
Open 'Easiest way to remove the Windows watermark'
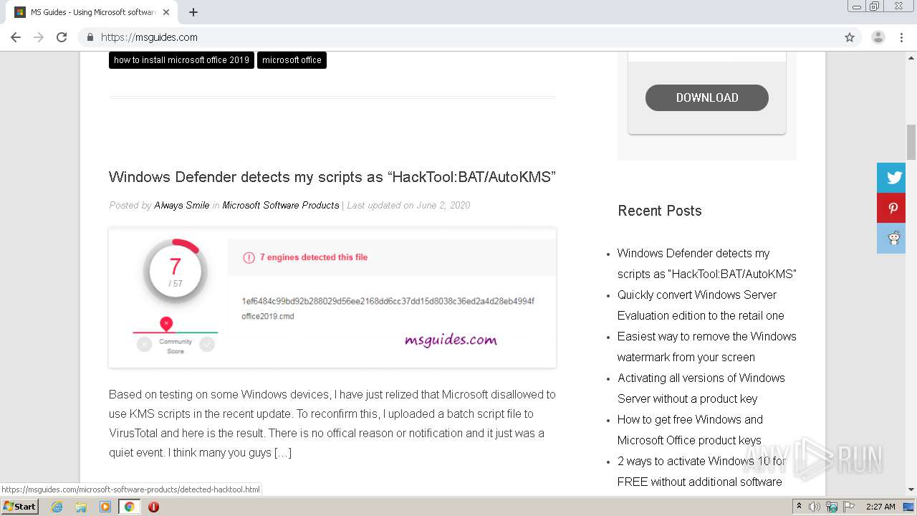coord(706,347)
